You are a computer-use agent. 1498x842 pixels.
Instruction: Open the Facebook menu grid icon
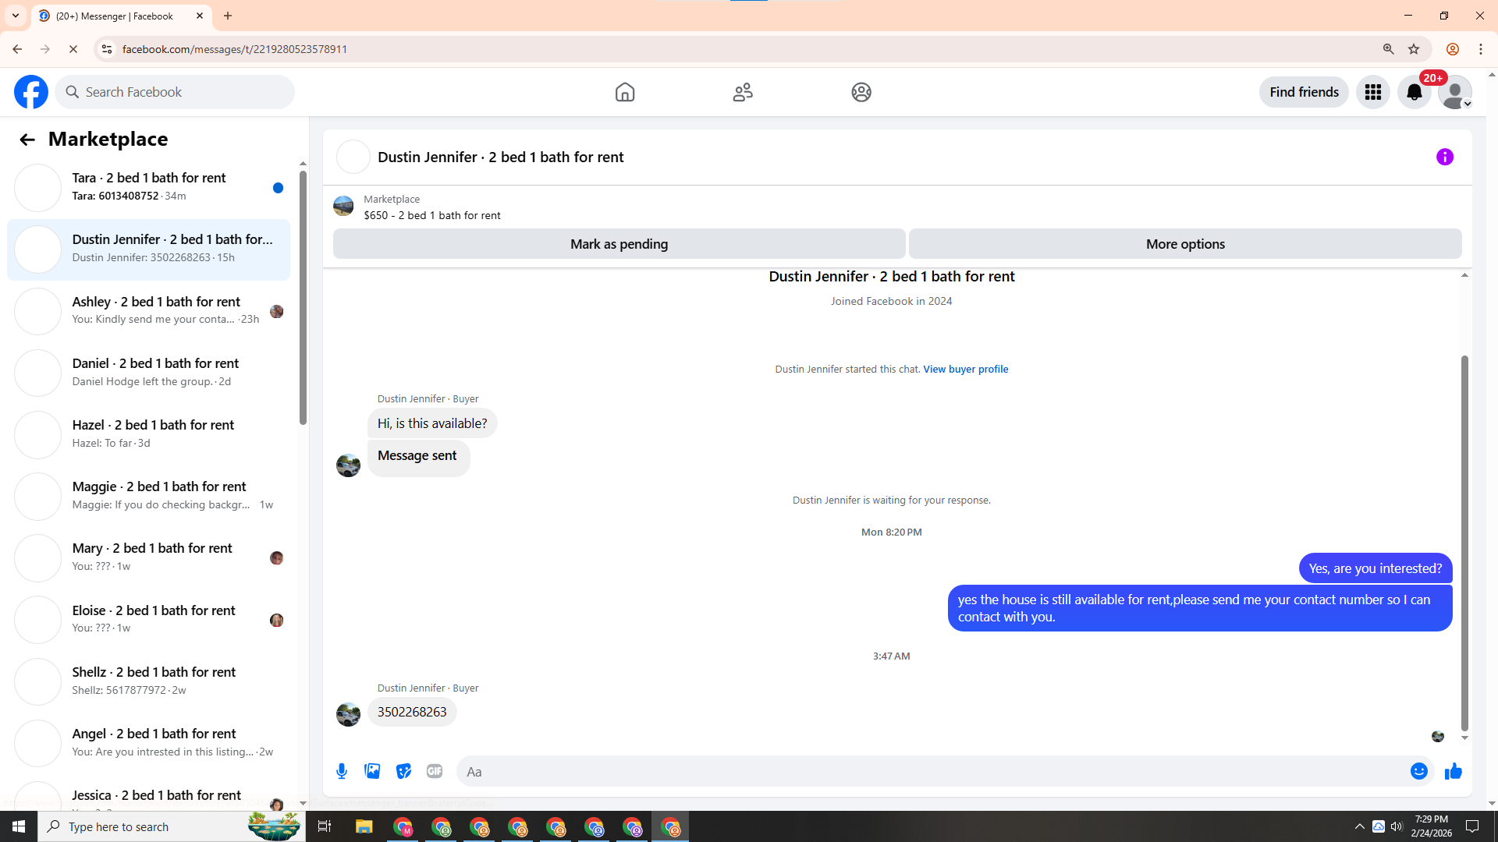[1372, 92]
